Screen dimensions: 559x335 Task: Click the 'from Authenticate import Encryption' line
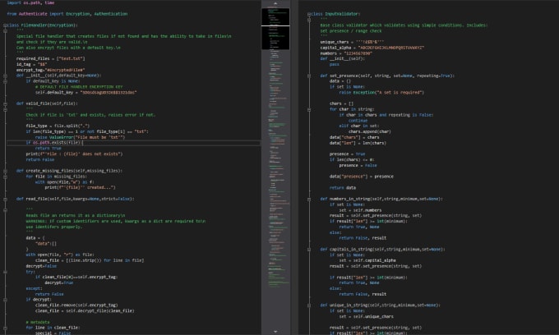[67, 14]
